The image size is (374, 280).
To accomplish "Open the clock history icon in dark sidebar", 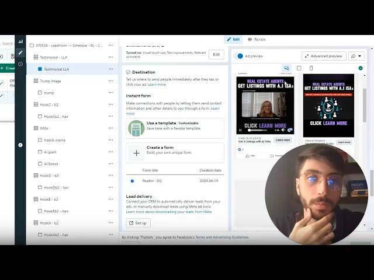I will point(20,64).
